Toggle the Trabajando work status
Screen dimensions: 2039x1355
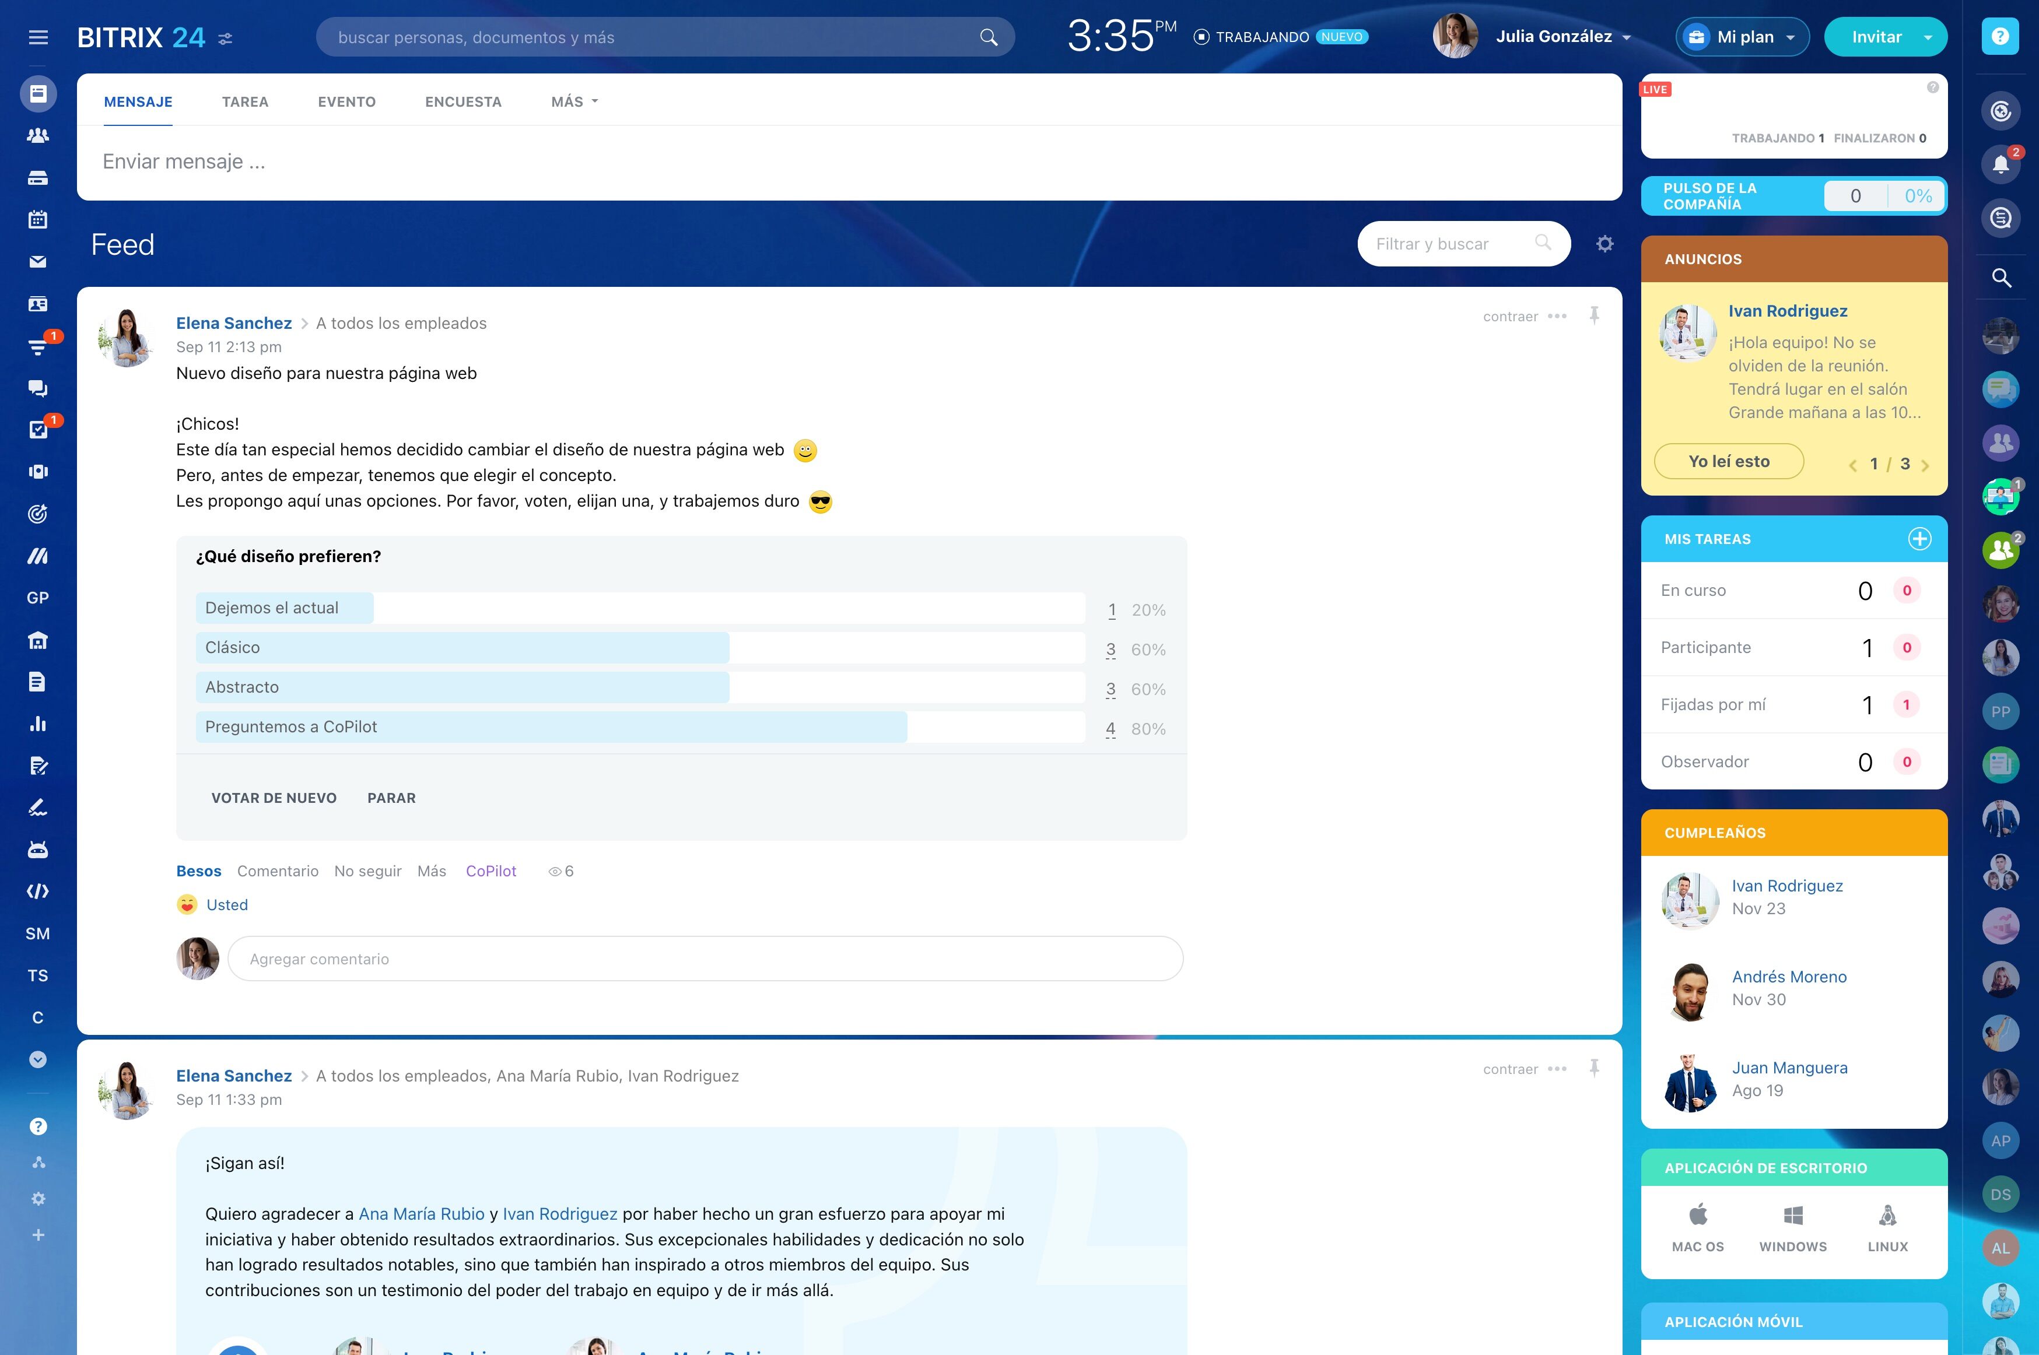1280,37
